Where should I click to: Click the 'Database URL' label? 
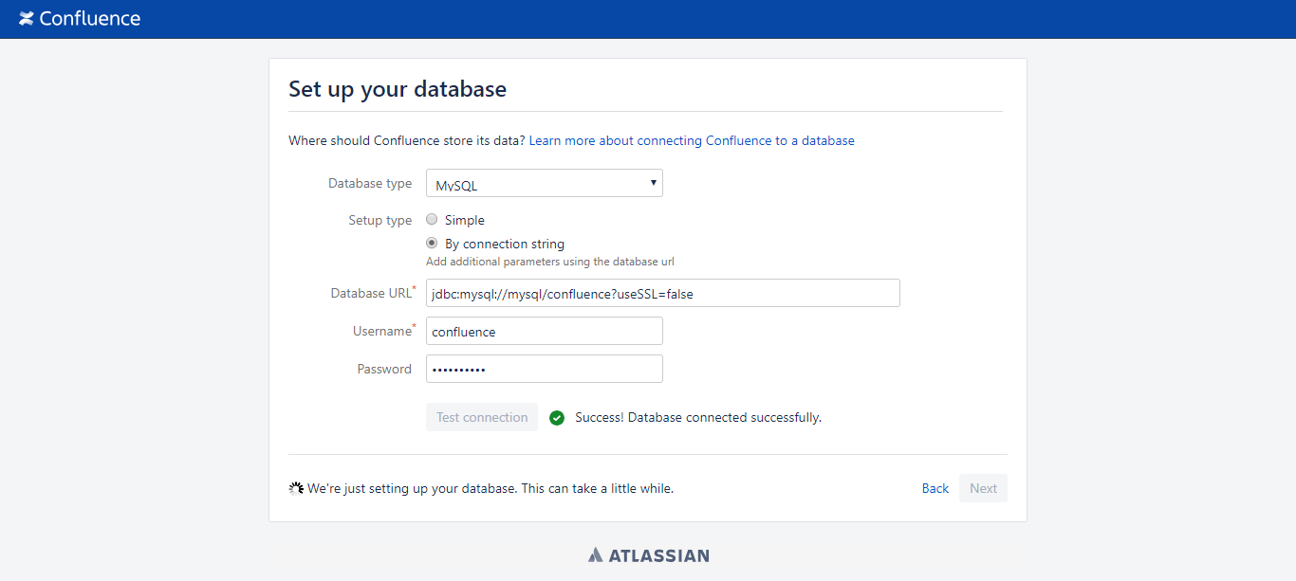pos(374,293)
